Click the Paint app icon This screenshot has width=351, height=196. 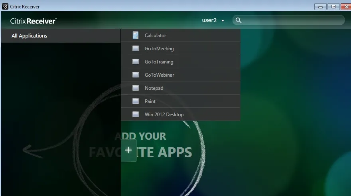[136, 101]
